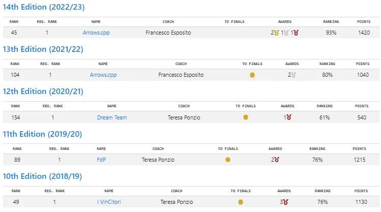
Task: Click the finals star icon in FdP row
Action: click(x=228, y=160)
